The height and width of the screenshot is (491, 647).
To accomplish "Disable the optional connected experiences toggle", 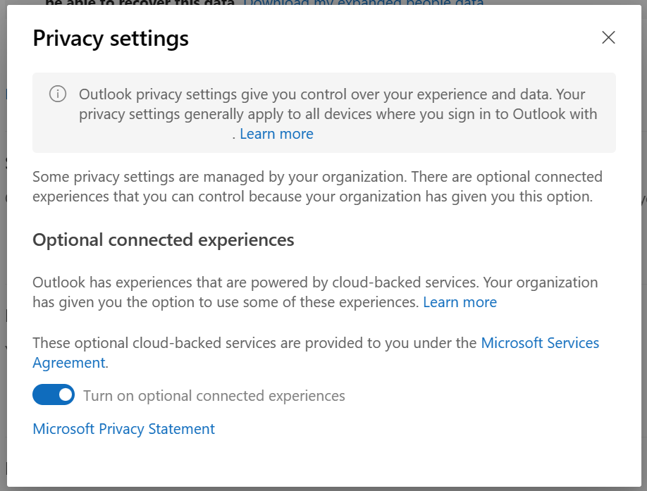I will (x=54, y=395).
